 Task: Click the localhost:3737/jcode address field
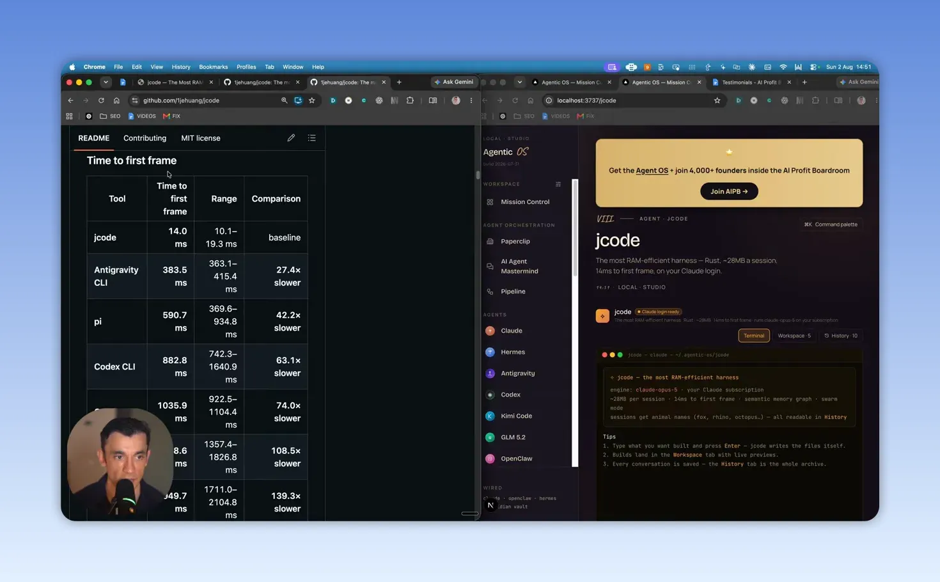tap(633, 100)
